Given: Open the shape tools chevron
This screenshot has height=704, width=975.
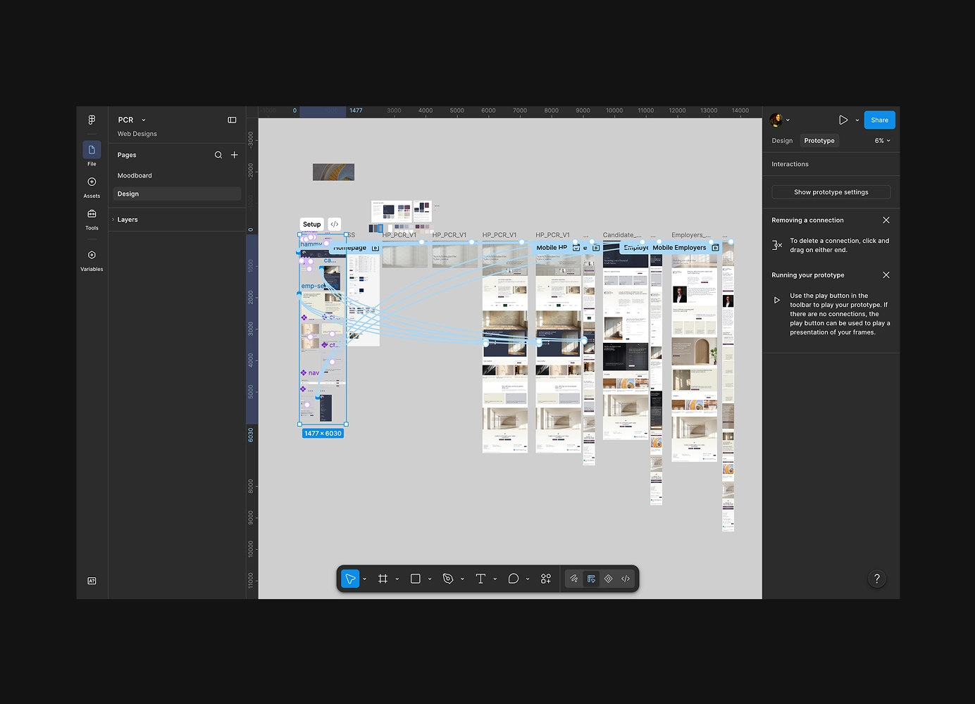Looking at the screenshot, I should coord(430,579).
